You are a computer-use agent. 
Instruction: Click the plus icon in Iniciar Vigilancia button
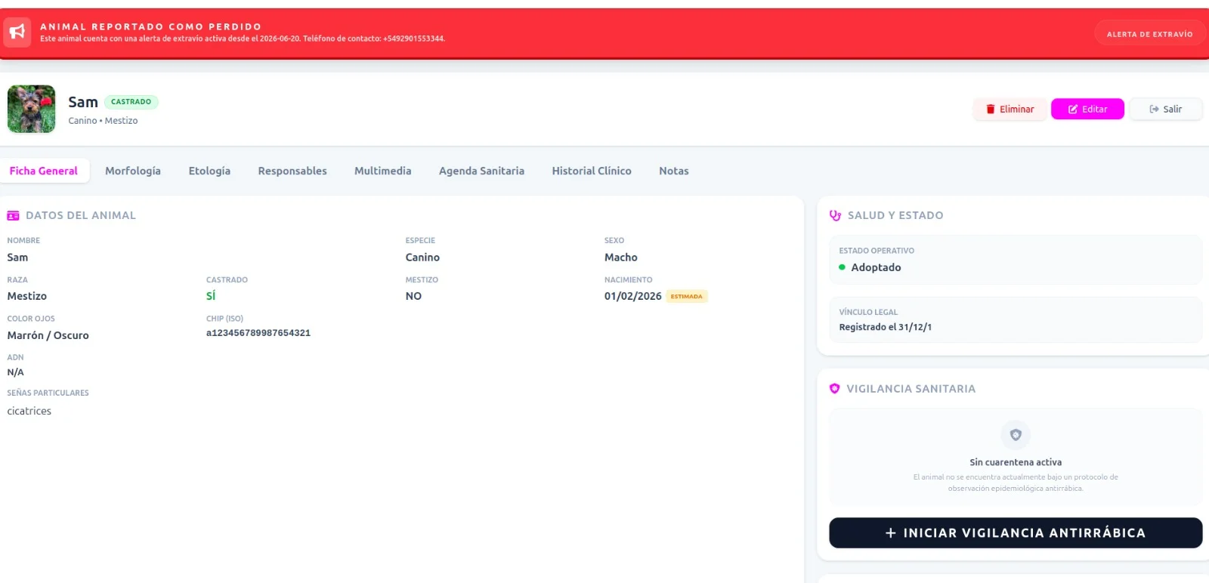890,533
